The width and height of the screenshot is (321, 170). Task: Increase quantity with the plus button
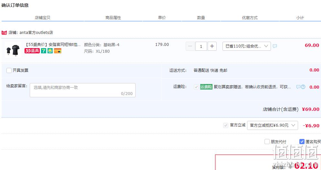pos(212,46)
